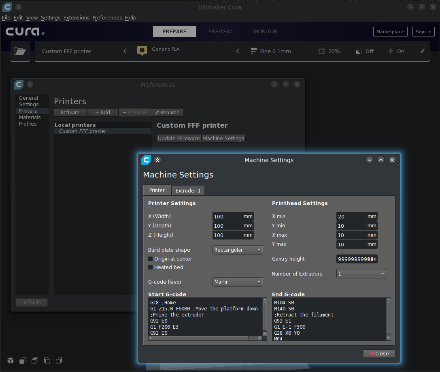This screenshot has height=372, width=440.
Task: Click Cura logo icon in Machine Settings titlebar
Action: coord(146,160)
